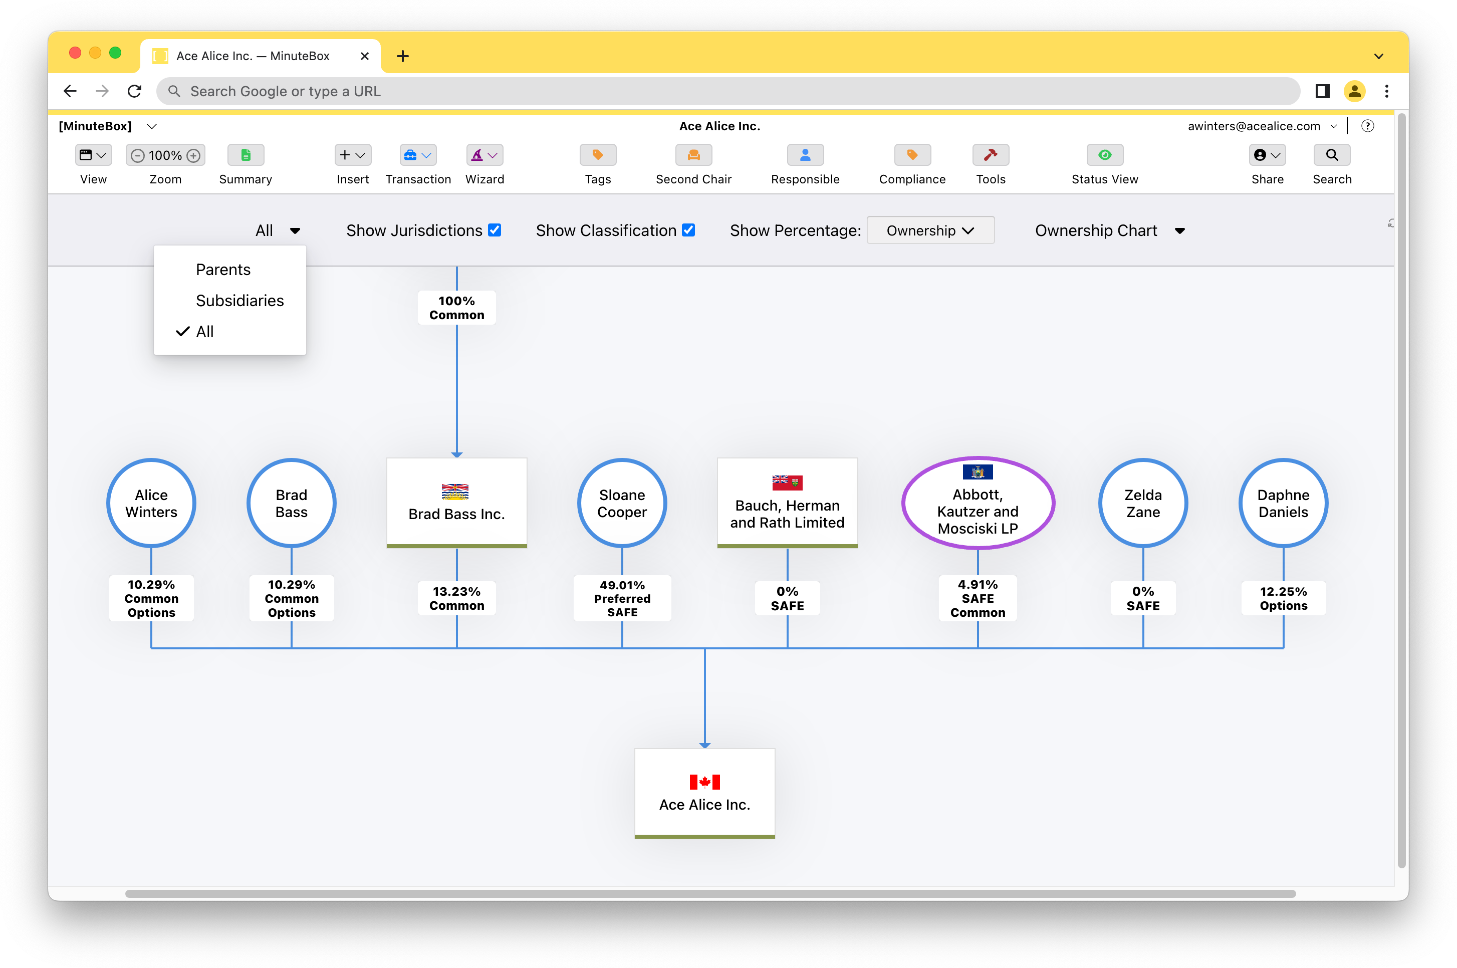Open the View layout dropdown icon
Viewport: 1457px width, 968px height.
(93, 155)
